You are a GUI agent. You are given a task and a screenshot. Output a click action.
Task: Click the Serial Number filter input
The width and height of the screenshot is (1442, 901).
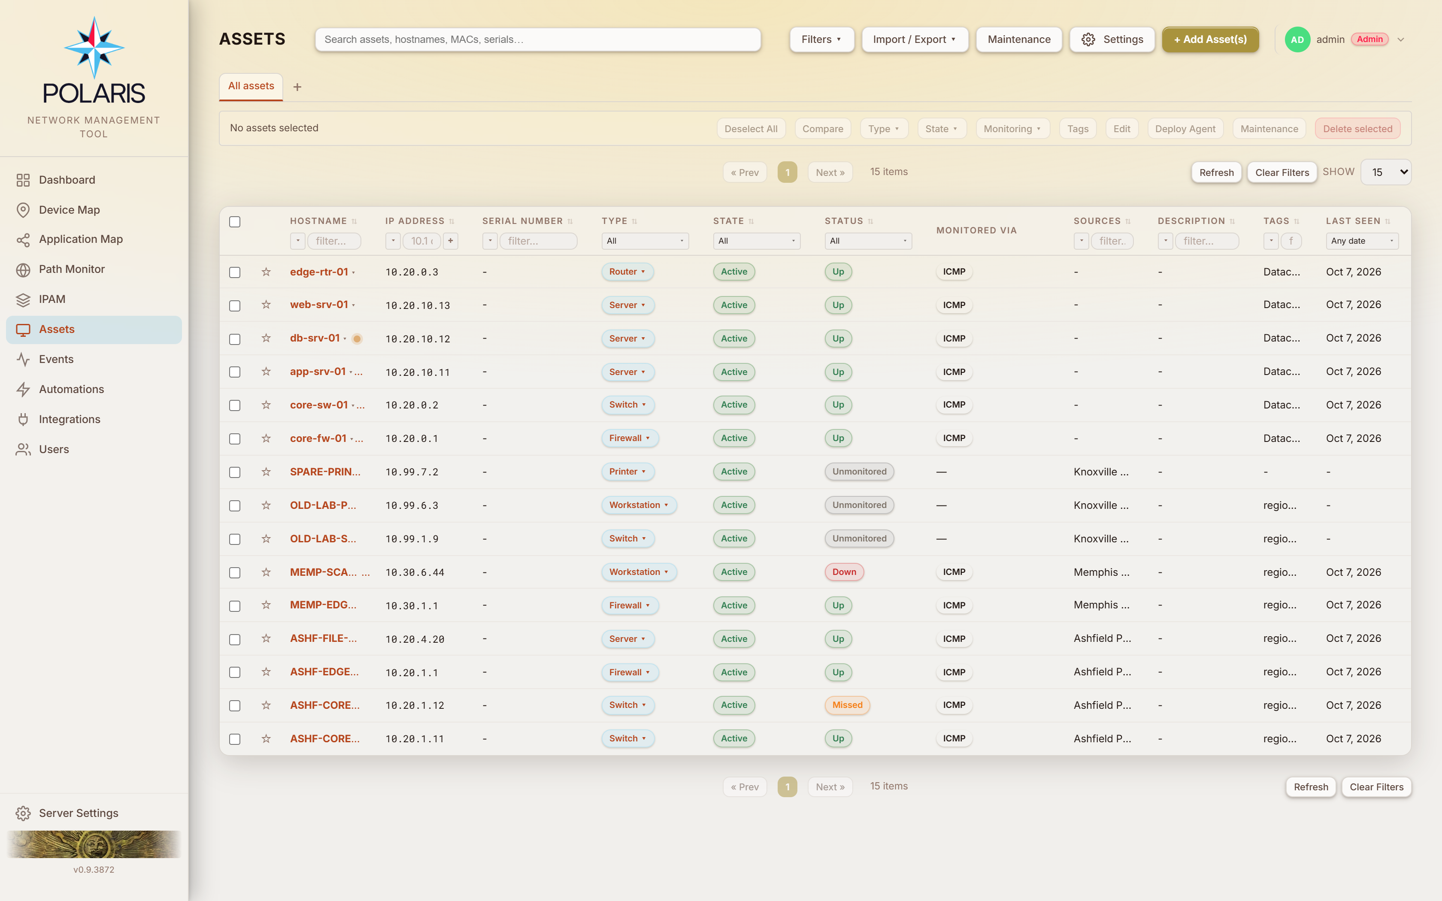point(538,241)
